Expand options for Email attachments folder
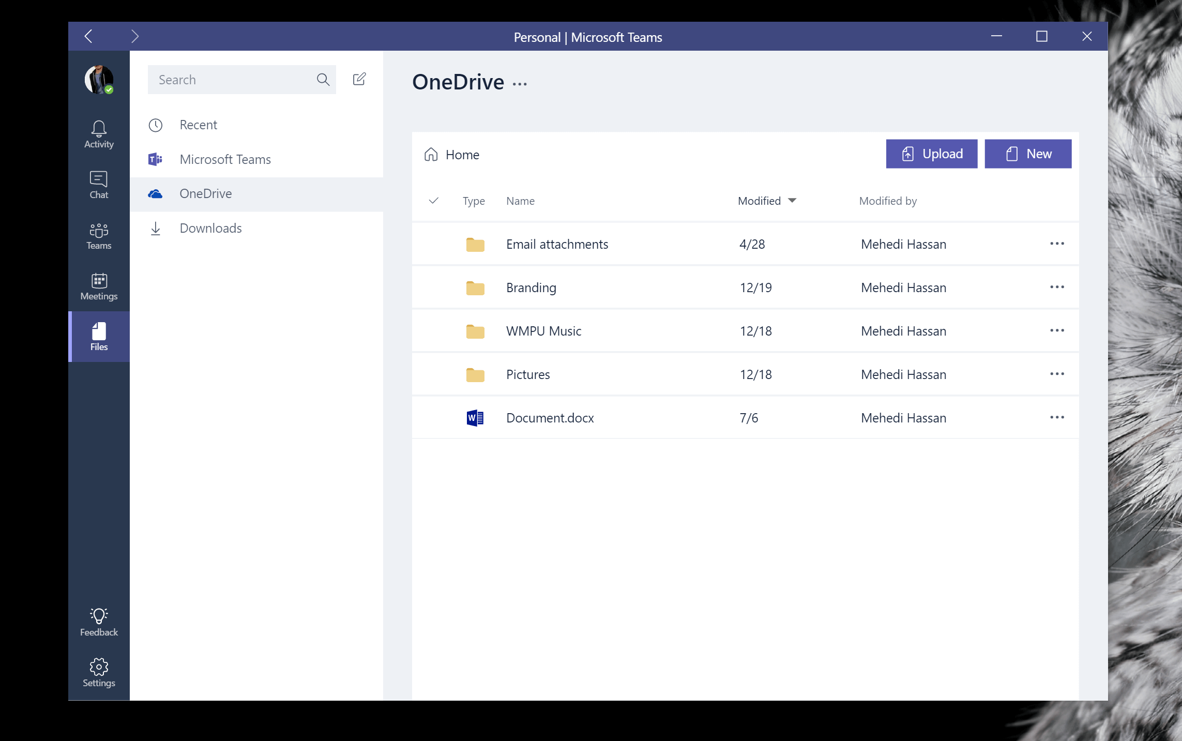Image resolution: width=1182 pixels, height=741 pixels. (x=1057, y=244)
